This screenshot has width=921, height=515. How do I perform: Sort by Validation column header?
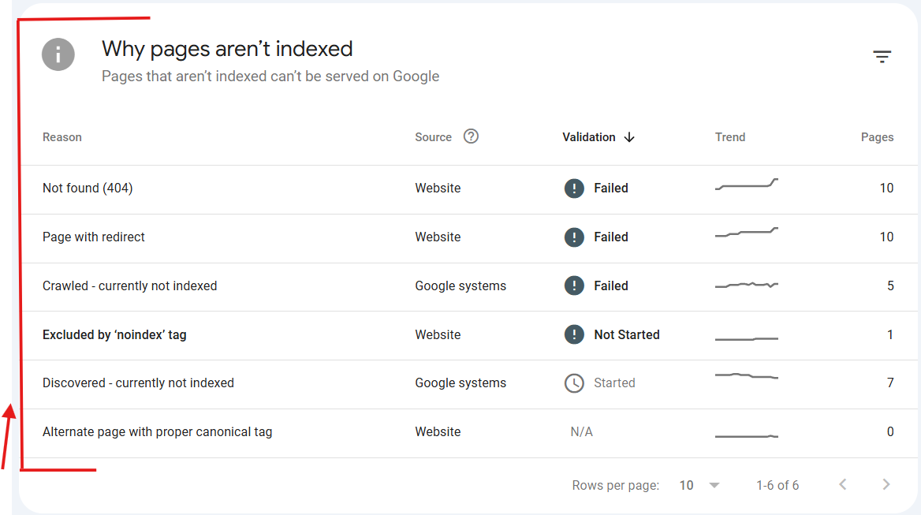click(588, 137)
